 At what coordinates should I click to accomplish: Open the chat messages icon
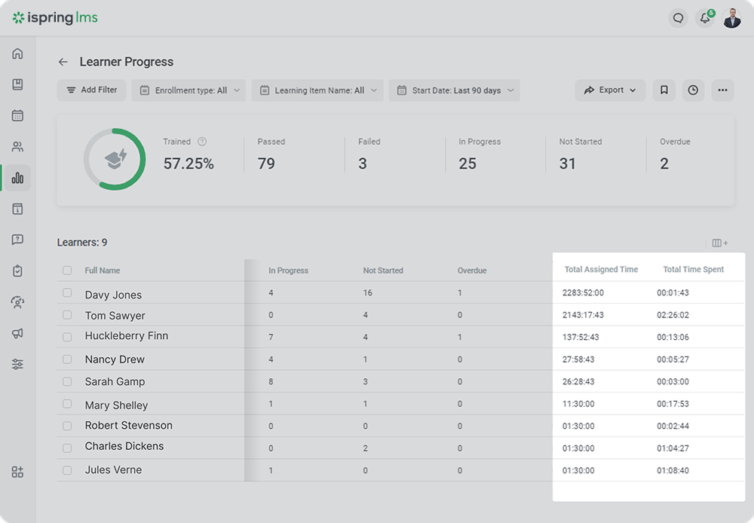(x=678, y=18)
